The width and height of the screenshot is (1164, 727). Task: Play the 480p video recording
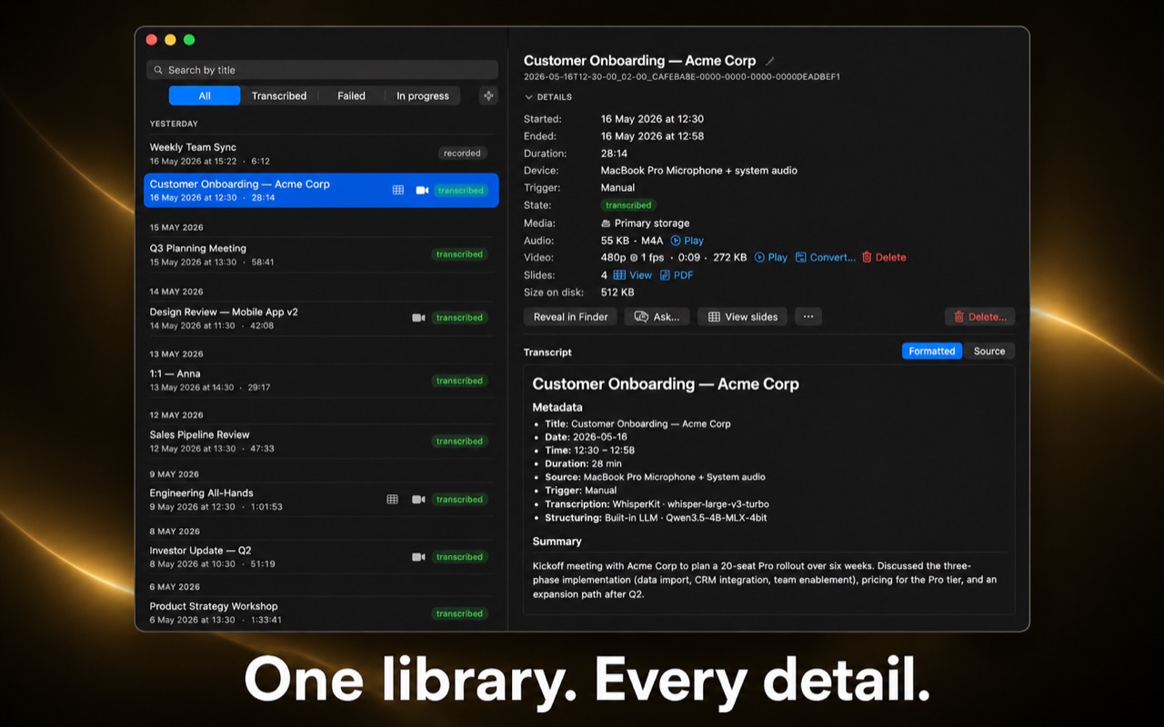(x=771, y=257)
